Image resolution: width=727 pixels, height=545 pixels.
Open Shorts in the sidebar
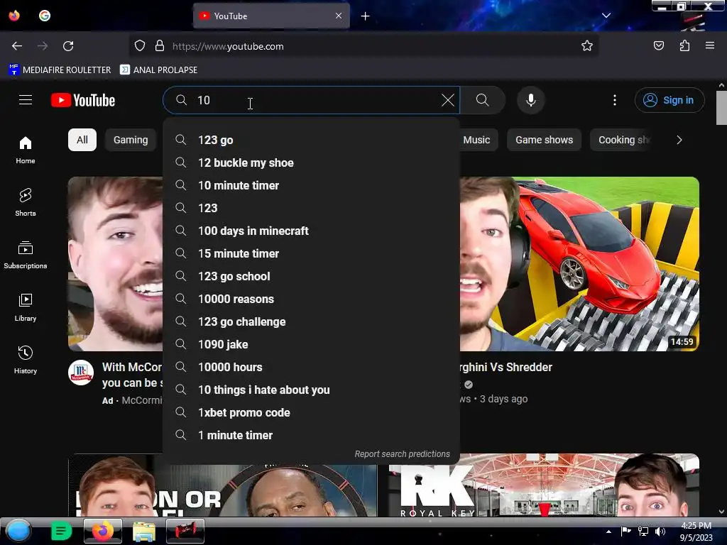(26, 202)
